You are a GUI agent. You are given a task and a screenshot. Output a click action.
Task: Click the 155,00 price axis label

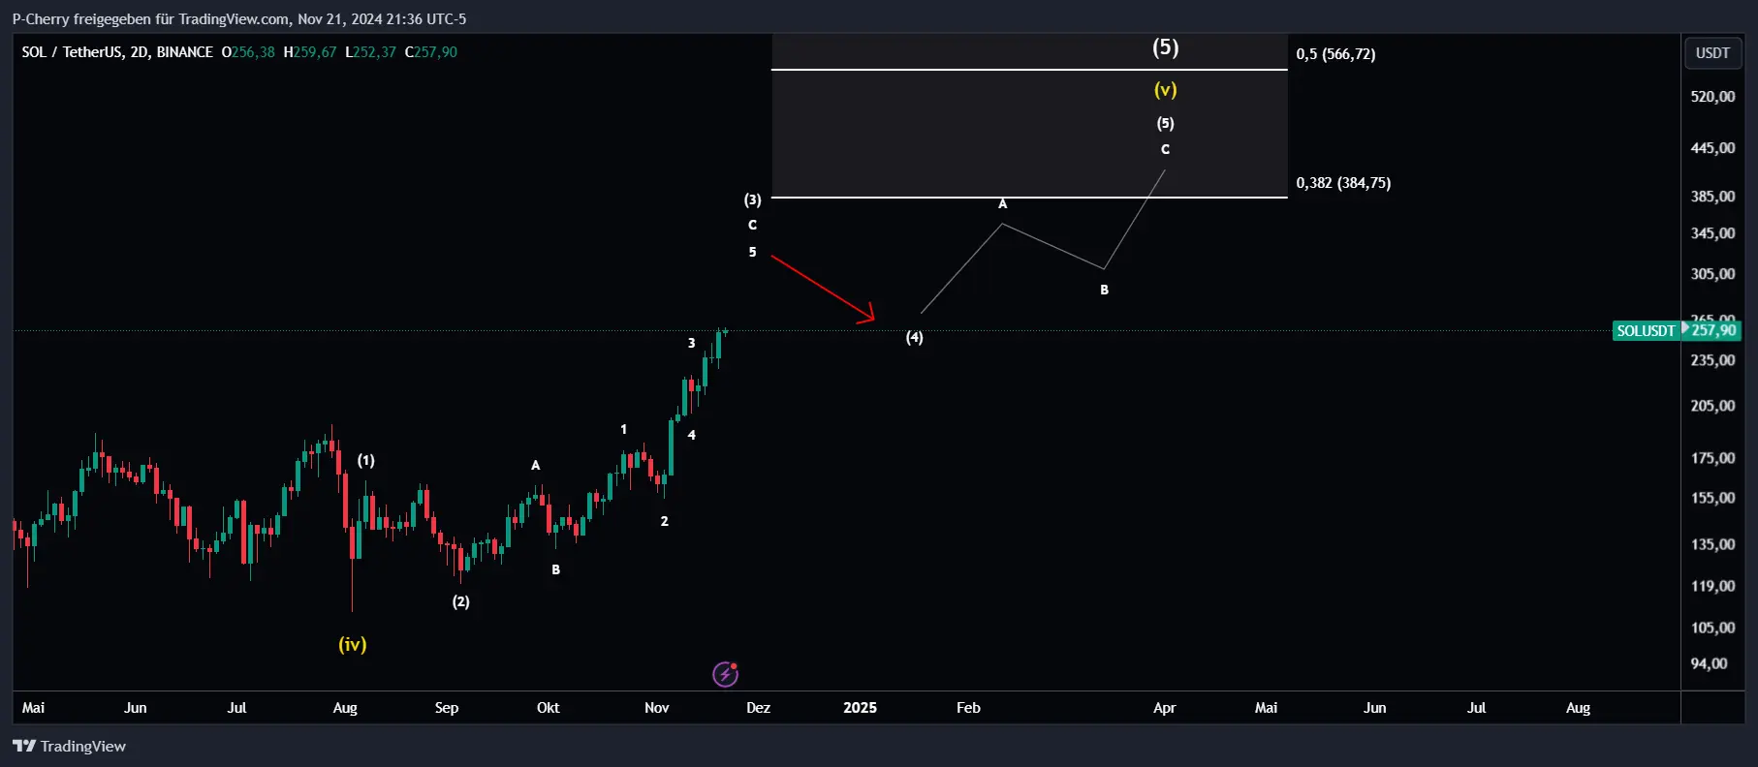(x=1712, y=498)
